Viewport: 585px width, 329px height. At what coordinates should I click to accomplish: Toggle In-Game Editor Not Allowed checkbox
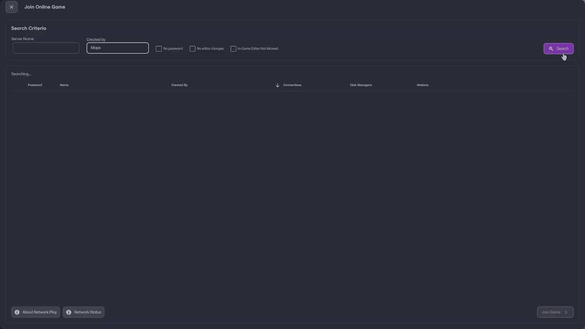[x=233, y=48]
